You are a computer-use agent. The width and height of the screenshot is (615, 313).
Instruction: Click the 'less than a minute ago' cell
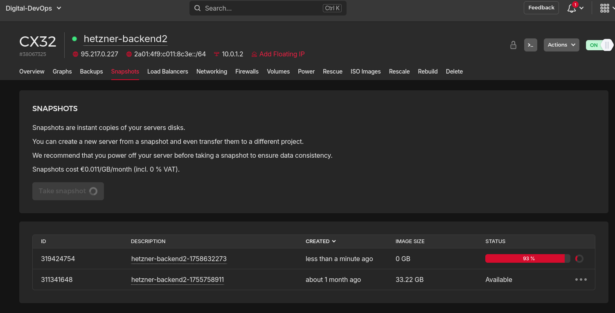coord(339,259)
